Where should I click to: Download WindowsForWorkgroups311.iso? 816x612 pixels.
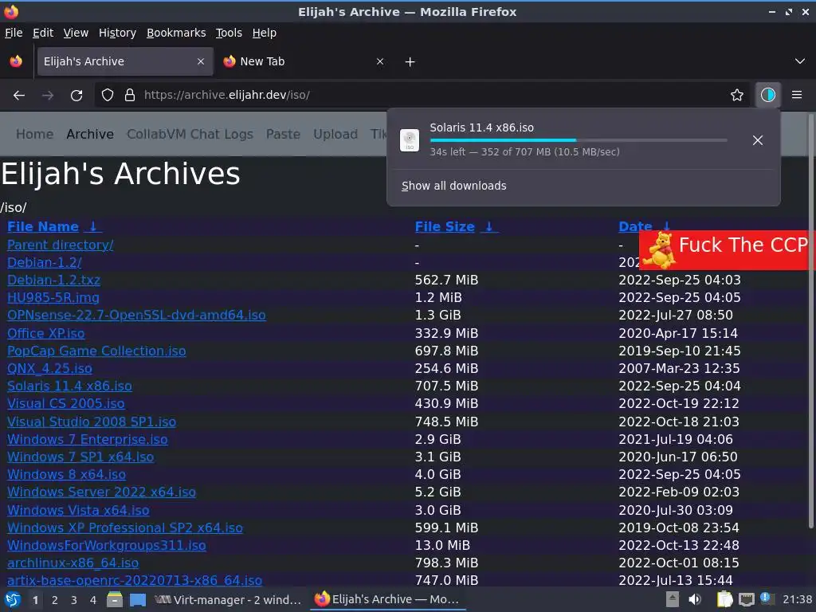(106, 545)
